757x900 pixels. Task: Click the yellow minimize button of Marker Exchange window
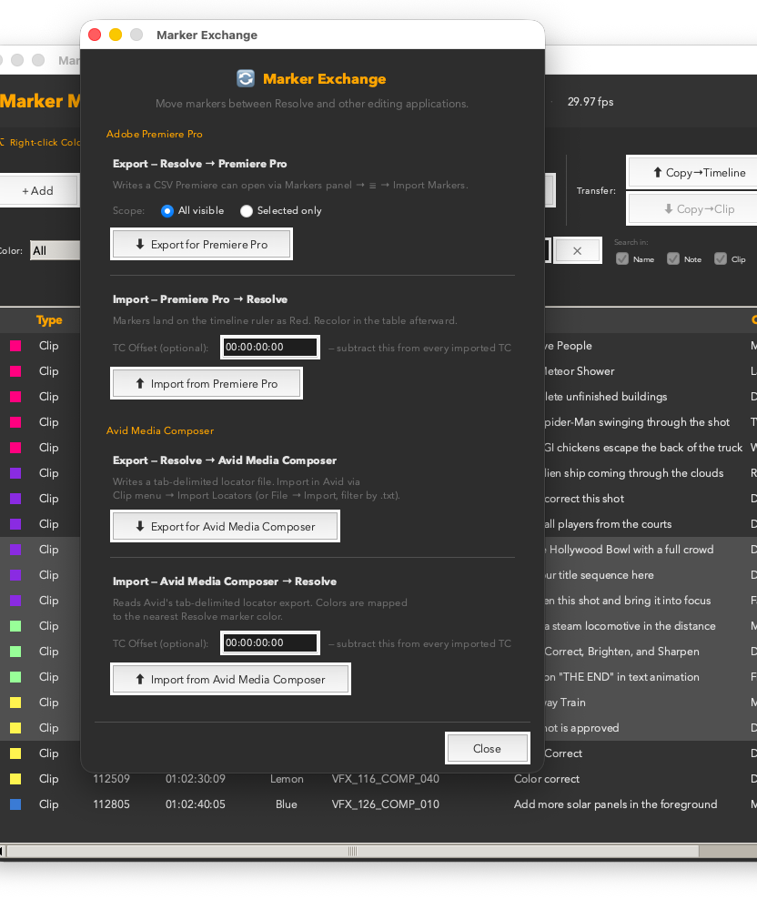(116, 35)
